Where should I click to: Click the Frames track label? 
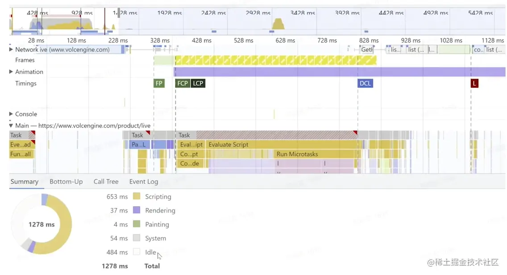point(25,60)
